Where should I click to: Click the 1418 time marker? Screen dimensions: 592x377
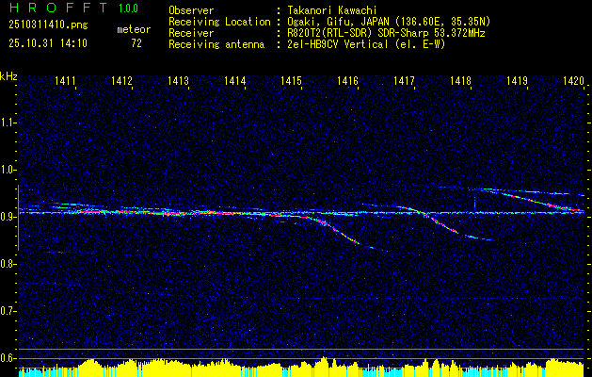[x=460, y=82]
